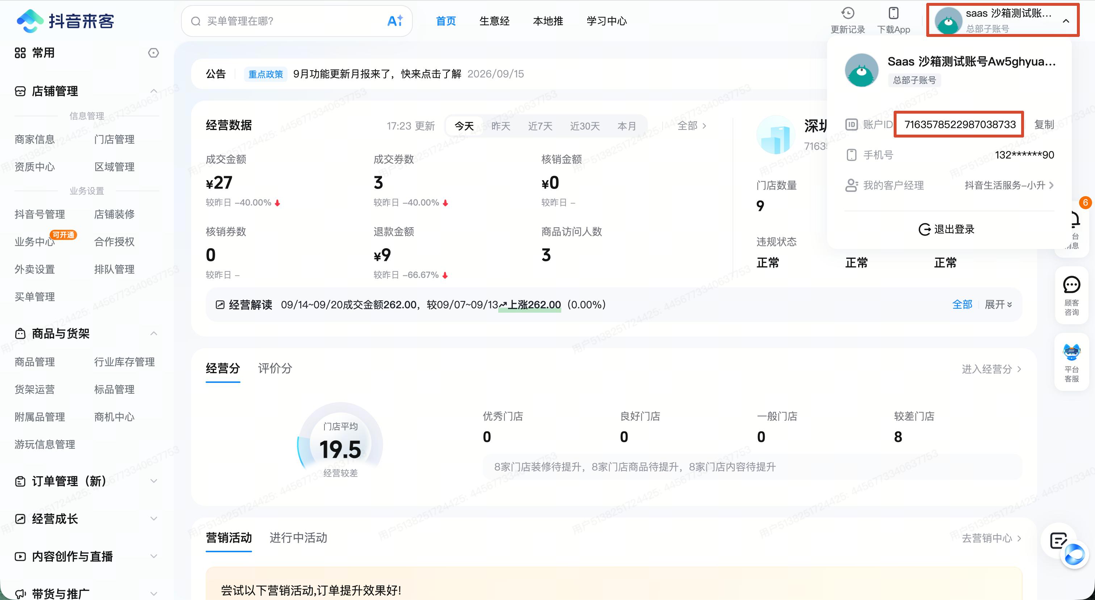
Task: Select 昨天 time range
Action: (501, 126)
